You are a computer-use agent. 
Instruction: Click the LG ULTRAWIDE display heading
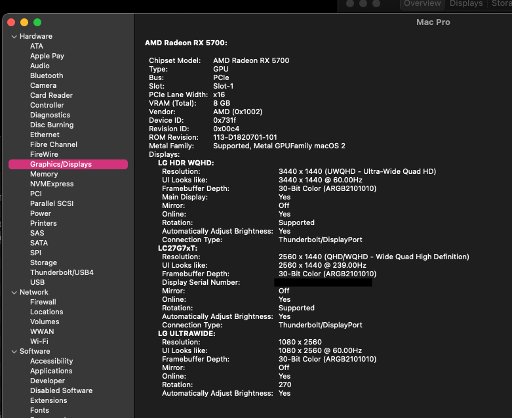click(x=187, y=333)
